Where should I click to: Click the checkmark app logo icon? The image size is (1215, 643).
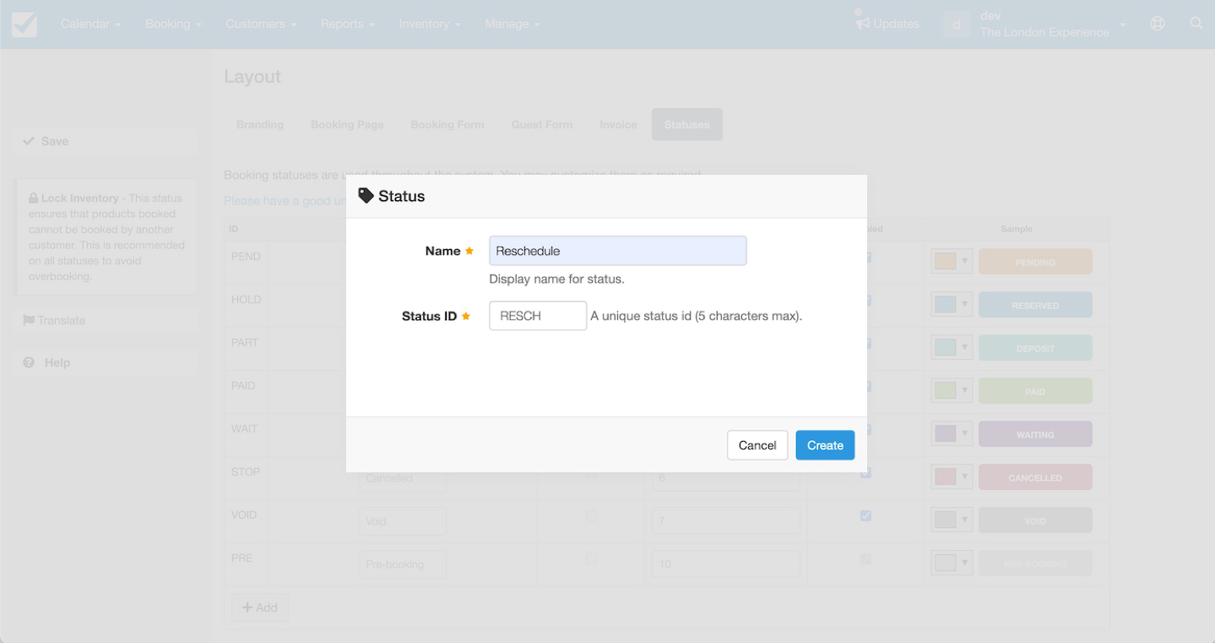pos(24,24)
